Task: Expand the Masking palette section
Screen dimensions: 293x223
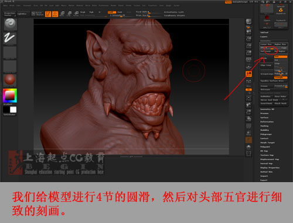Action: click(264, 126)
